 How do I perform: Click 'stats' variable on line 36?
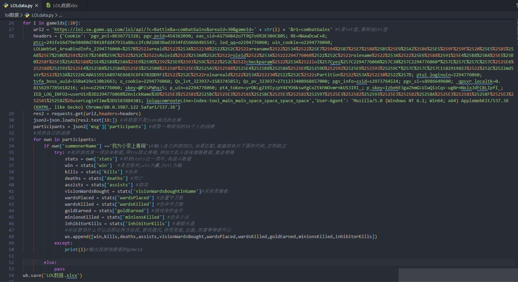[x=71, y=159]
